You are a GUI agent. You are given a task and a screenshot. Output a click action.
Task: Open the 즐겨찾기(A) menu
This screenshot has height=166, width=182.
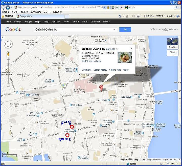coord(36,12)
